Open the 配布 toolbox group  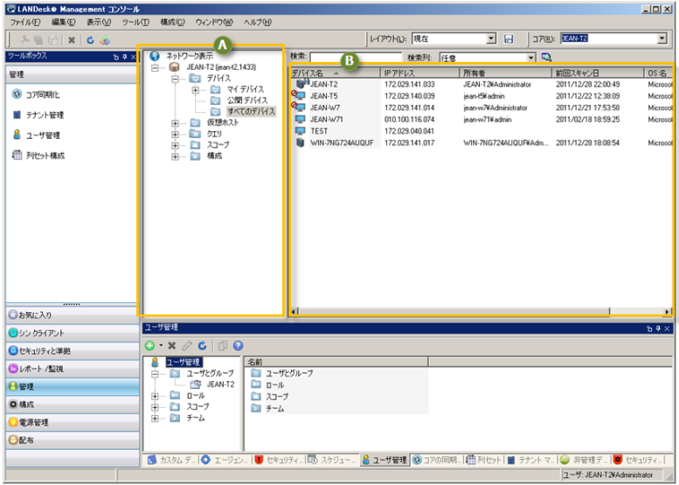(x=72, y=440)
